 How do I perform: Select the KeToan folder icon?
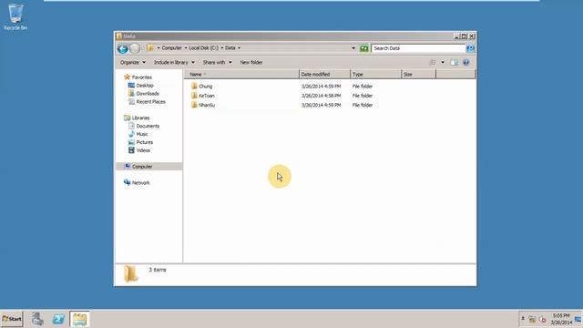tap(194, 96)
